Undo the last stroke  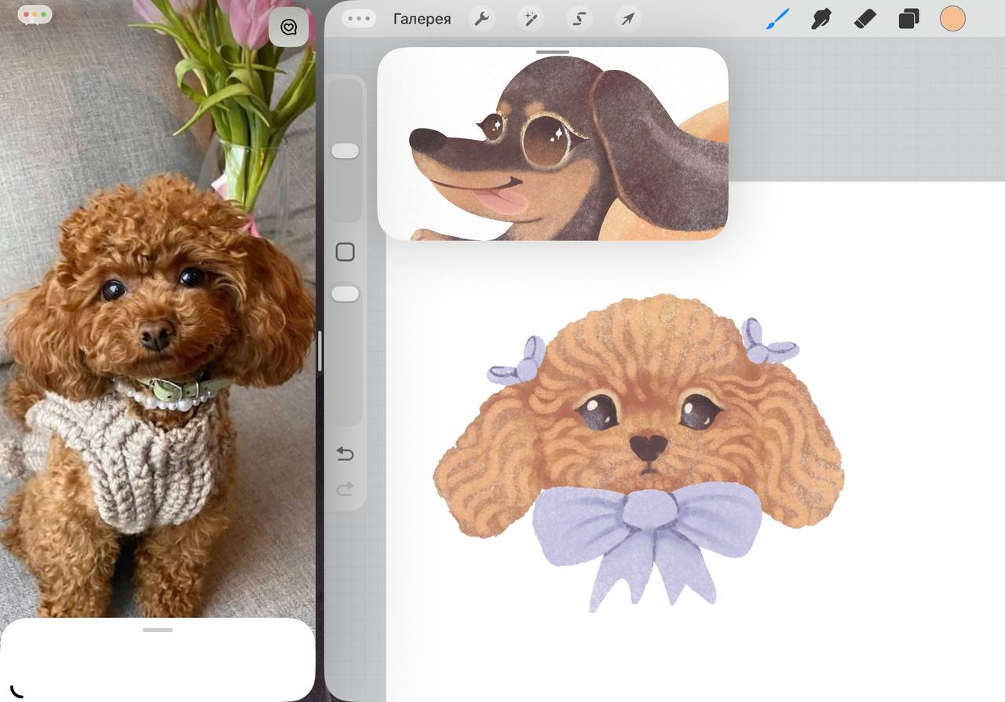pos(345,454)
